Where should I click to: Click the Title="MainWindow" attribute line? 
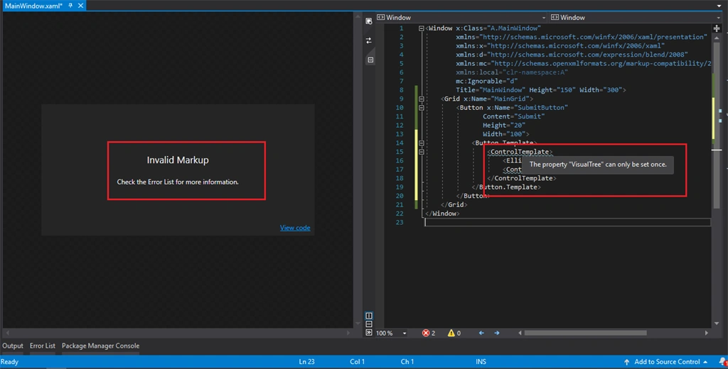click(541, 90)
